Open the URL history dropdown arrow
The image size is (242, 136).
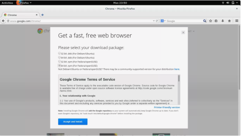click(154, 21)
